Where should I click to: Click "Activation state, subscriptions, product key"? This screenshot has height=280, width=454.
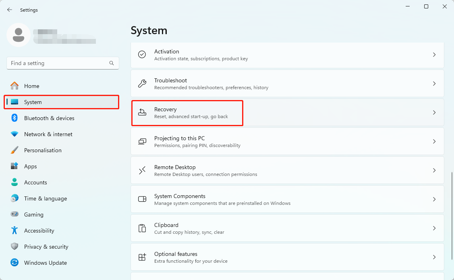pos(201,59)
